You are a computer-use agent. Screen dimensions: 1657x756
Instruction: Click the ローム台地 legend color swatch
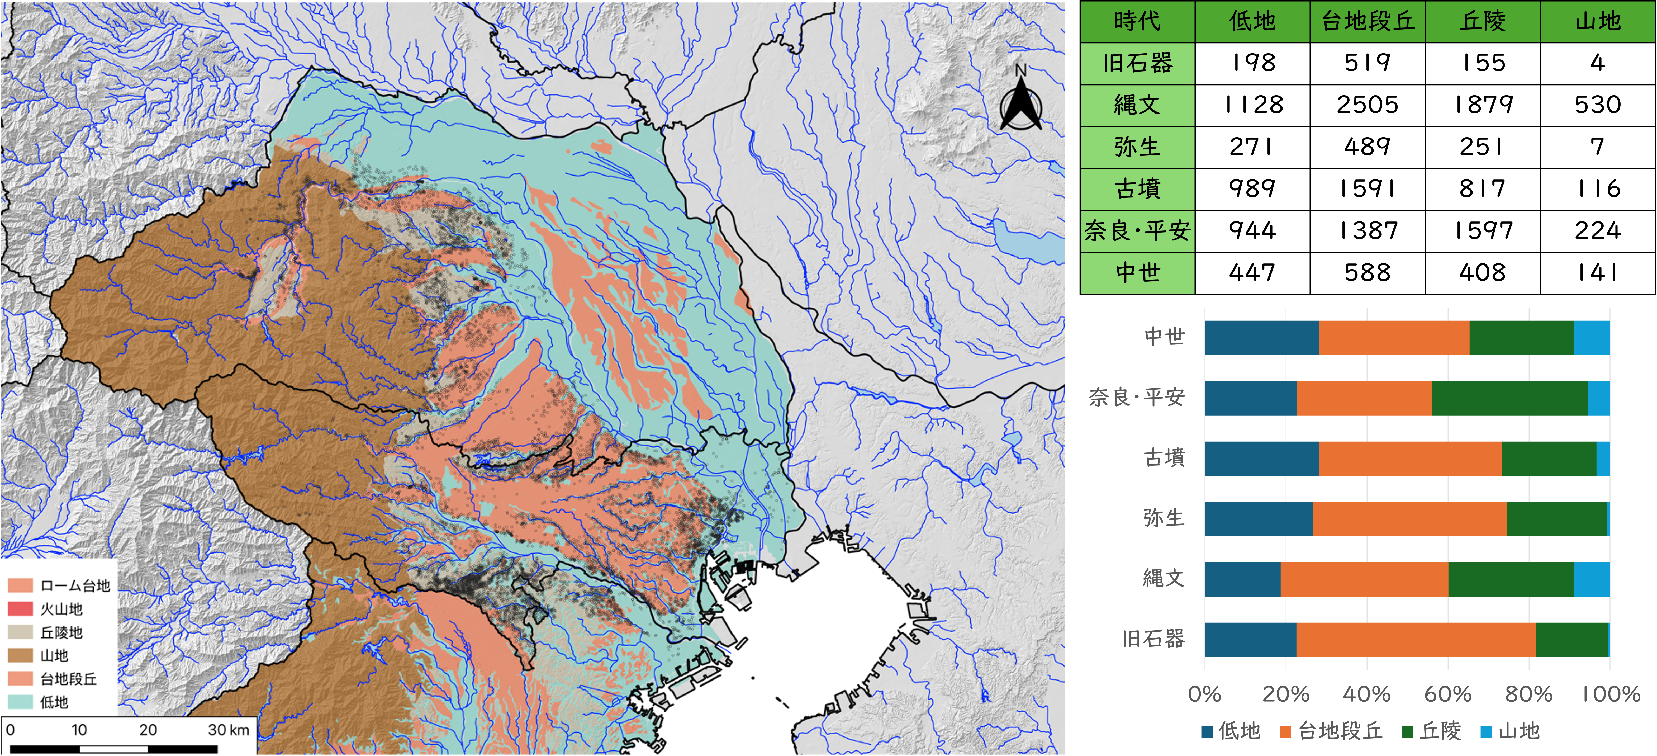(x=21, y=585)
